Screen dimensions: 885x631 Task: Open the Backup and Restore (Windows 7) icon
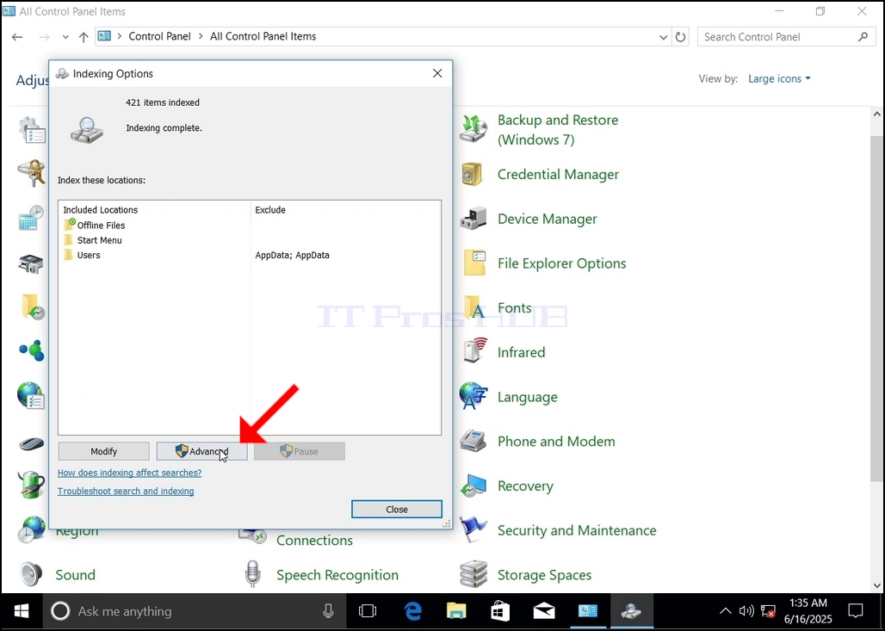(x=473, y=129)
